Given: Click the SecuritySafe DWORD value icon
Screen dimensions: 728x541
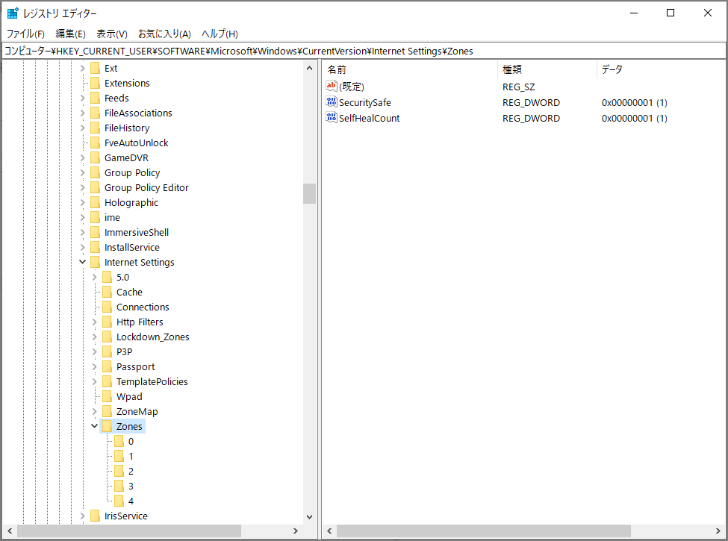Looking at the screenshot, I should click(331, 101).
